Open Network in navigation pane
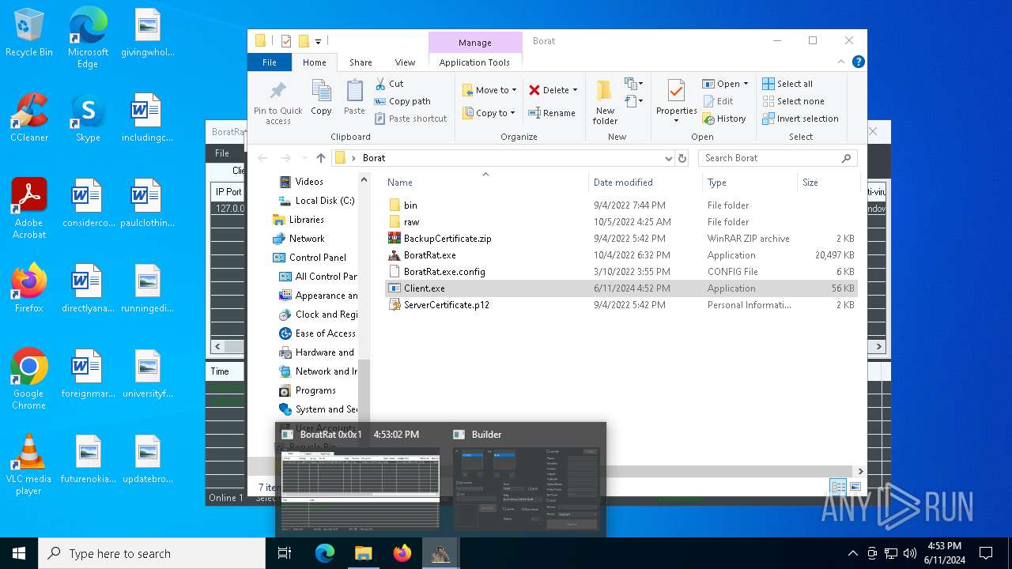 coord(298,239)
